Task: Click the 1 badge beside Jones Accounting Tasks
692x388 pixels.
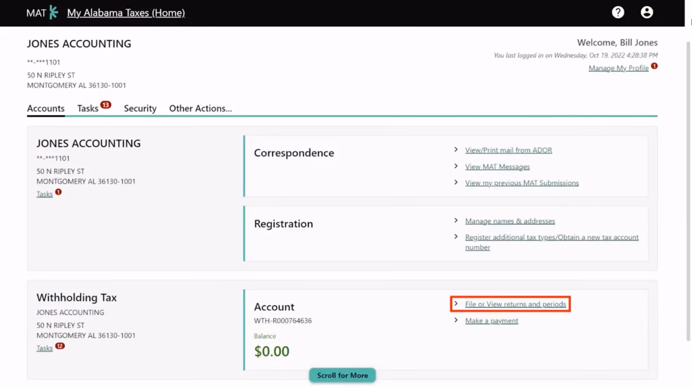Action: tap(58, 192)
